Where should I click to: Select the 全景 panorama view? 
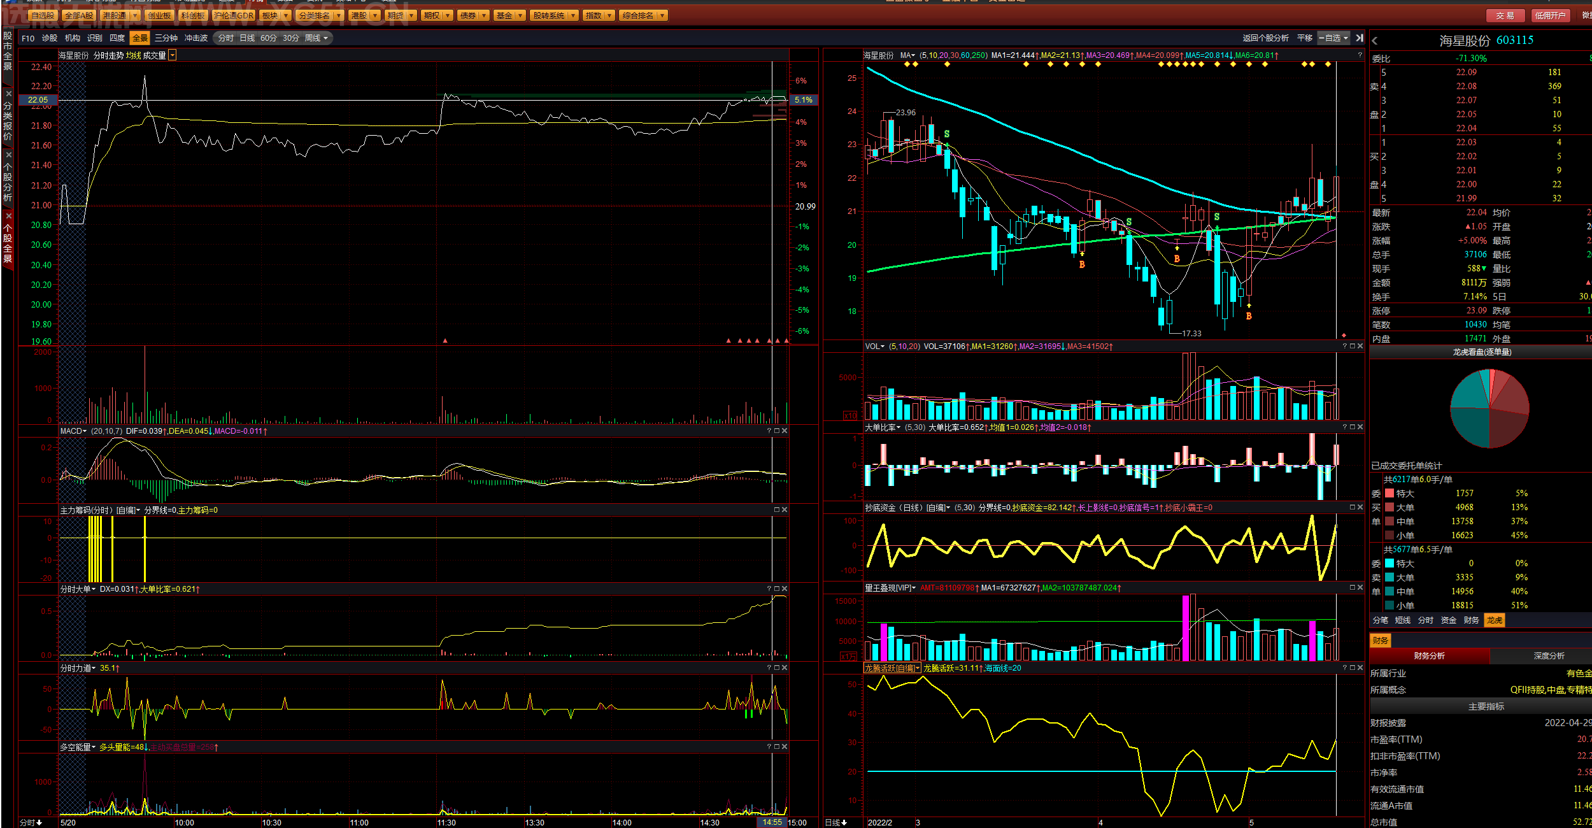[140, 38]
